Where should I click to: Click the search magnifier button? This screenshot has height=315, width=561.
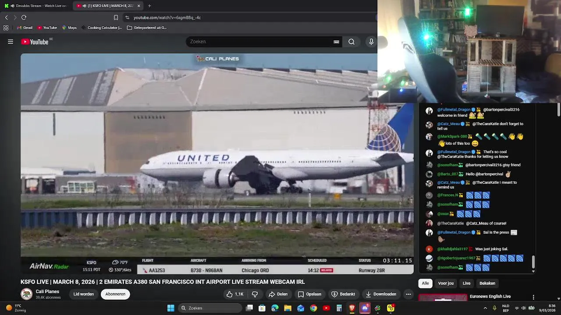tap(352, 42)
